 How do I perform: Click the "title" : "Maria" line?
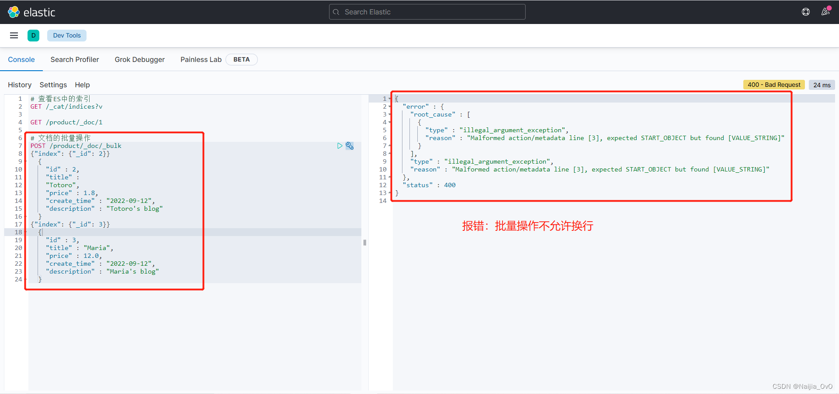(x=80, y=248)
